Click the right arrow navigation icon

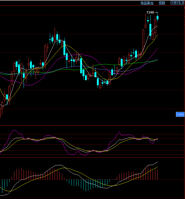pos(177,3)
